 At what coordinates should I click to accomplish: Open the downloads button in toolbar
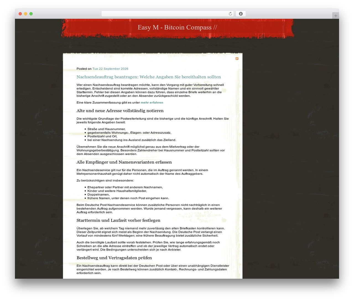click(241, 14)
